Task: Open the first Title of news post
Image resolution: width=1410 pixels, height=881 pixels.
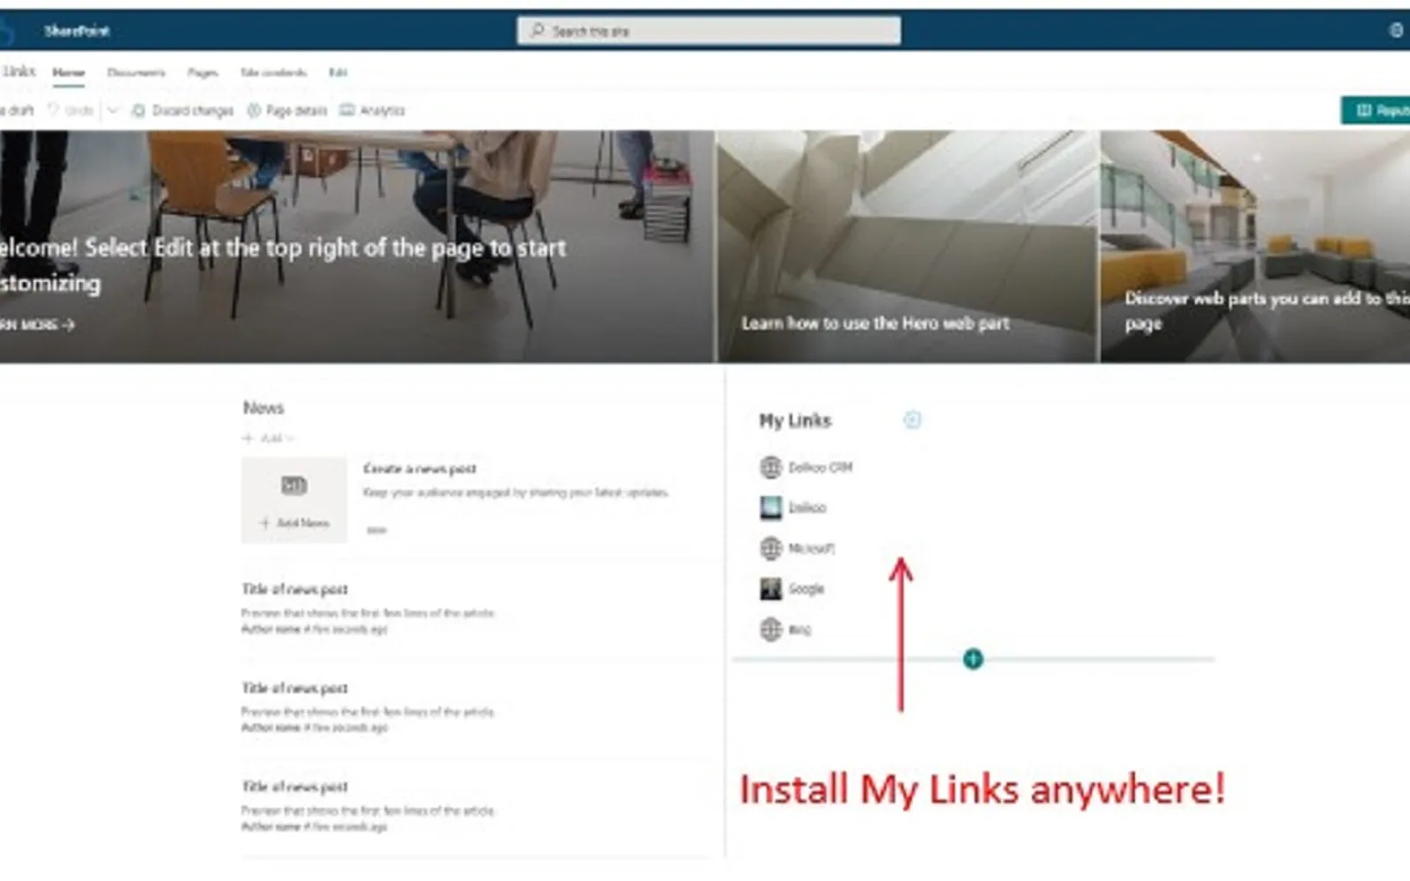Action: click(294, 589)
